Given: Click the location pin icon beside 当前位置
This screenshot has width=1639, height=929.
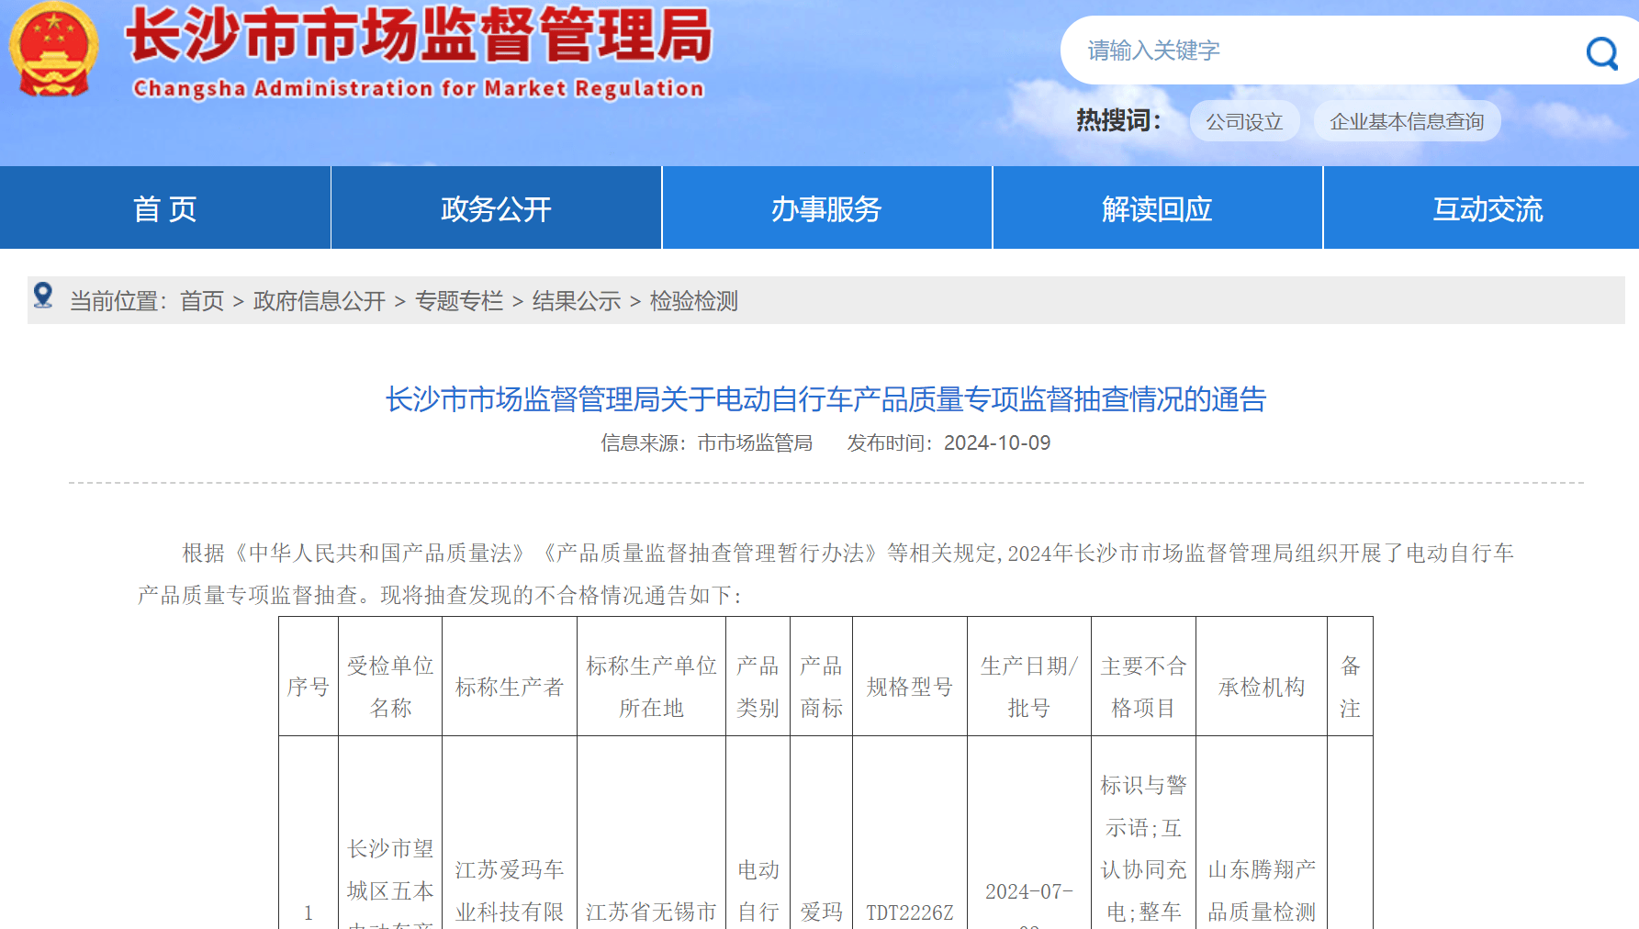Looking at the screenshot, I should [x=41, y=298].
